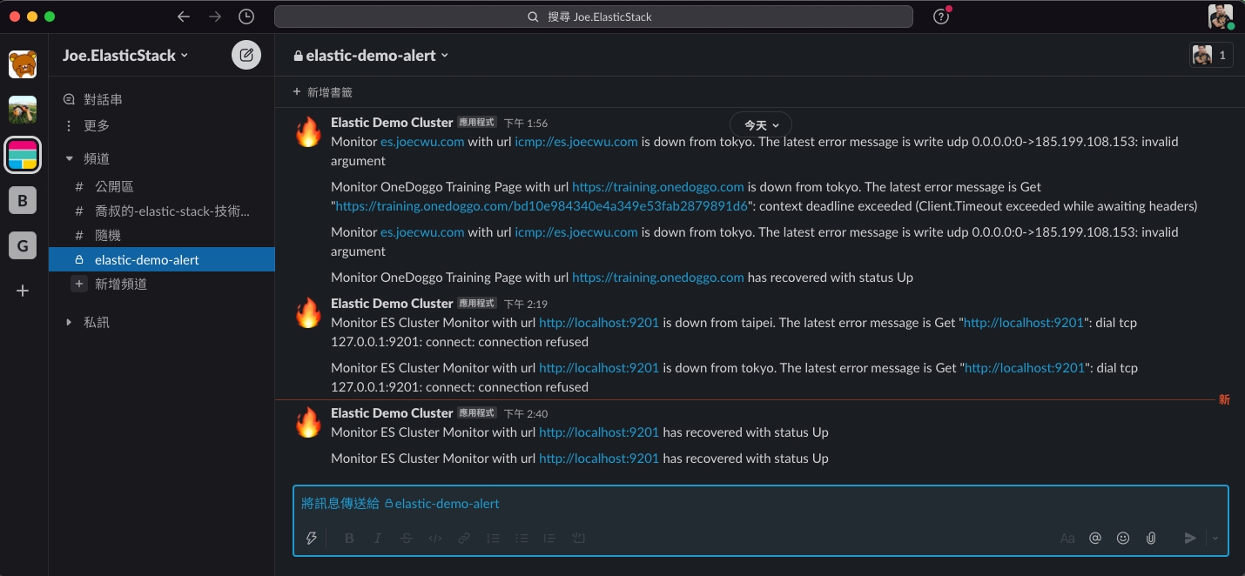Open send options dropdown arrow
This screenshot has width=1245, height=576.
[1215, 538]
